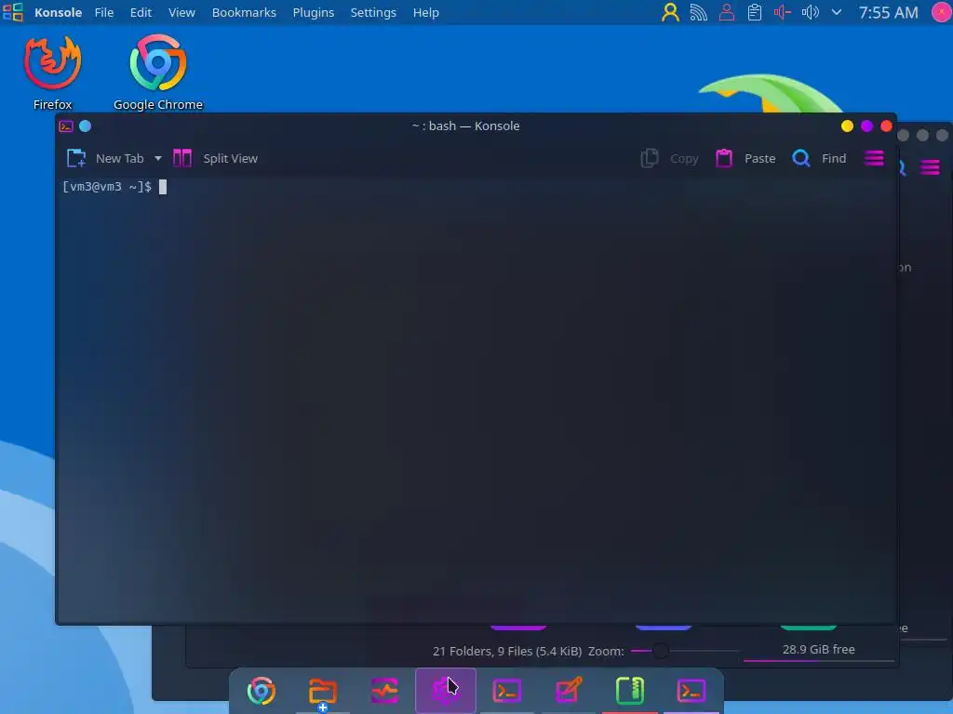Click the '21 Folders, 9 Files (5.4 KiB)' status text

[x=507, y=651]
